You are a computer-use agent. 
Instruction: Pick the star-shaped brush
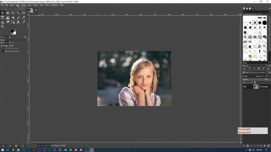tap(245, 27)
